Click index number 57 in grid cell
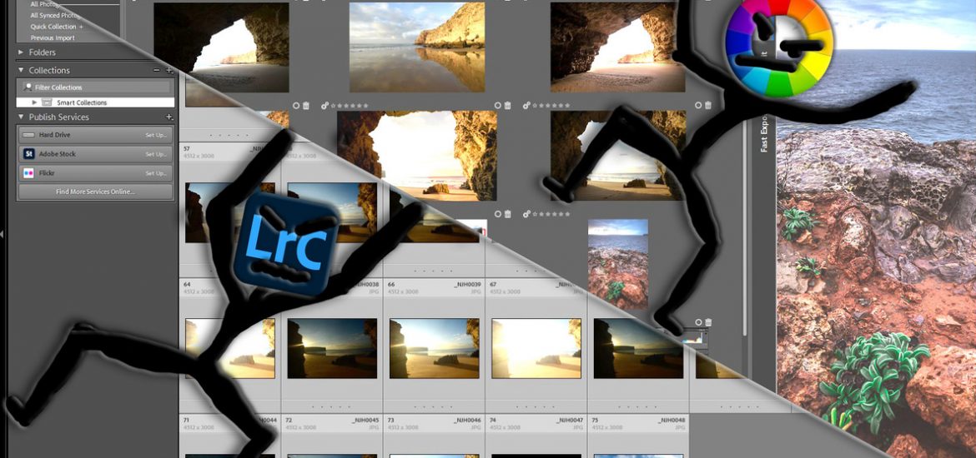This screenshot has width=976, height=458. (x=187, y=148)
